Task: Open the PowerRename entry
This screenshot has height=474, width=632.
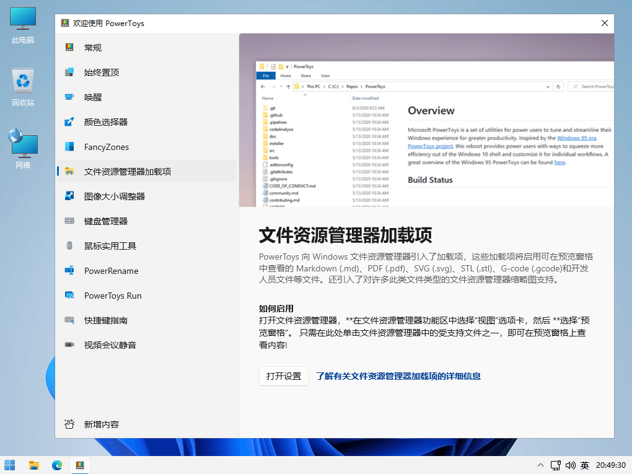Action: [x=147, y=270]
